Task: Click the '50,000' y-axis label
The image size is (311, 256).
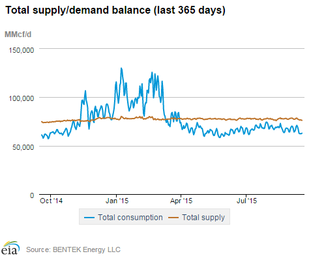Action: pyautogui.click(x=23, y=147)
